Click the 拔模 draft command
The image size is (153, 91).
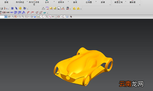coord(103,2)
